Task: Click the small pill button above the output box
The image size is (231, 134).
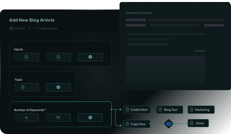Action: click(200, 51)
